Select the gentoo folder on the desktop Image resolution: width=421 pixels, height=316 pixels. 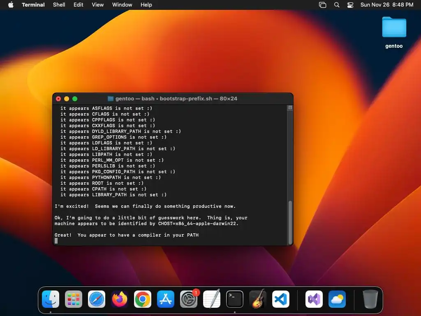click(x=394, y=33)
